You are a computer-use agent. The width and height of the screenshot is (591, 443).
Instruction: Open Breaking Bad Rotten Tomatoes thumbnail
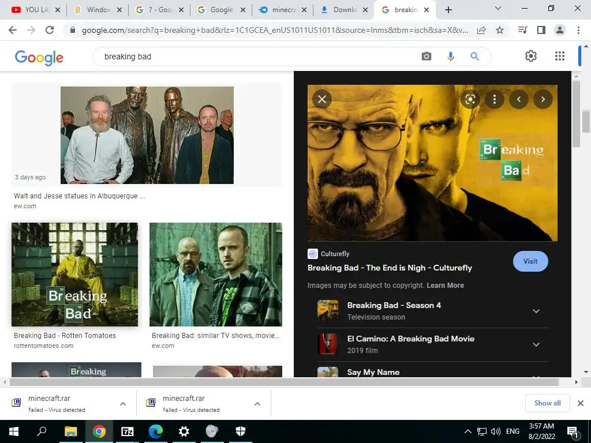coord(74,274)
